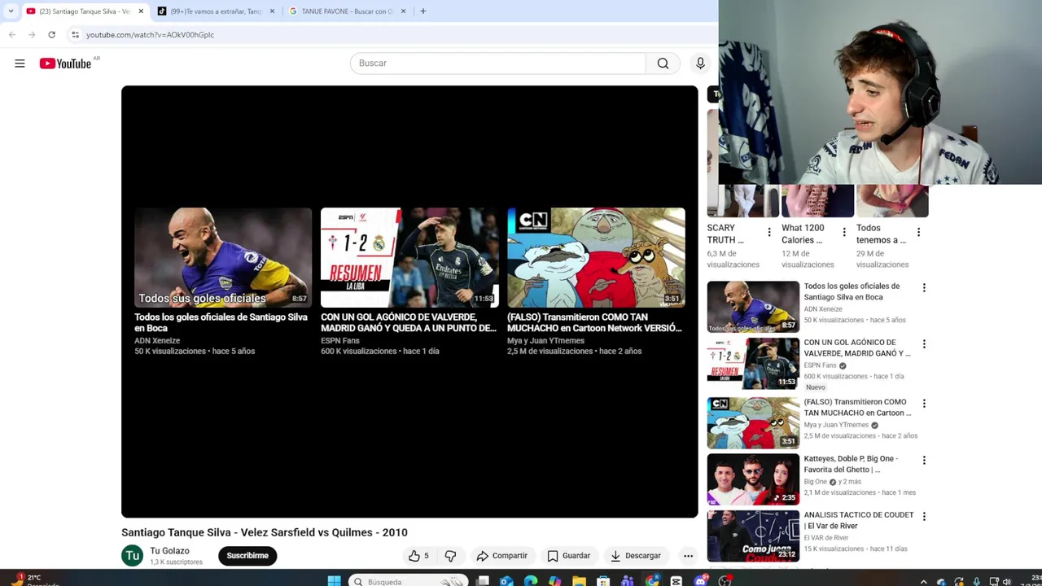Dislike the video with thumbs down
1042x586 pixels.
point(450,556)
